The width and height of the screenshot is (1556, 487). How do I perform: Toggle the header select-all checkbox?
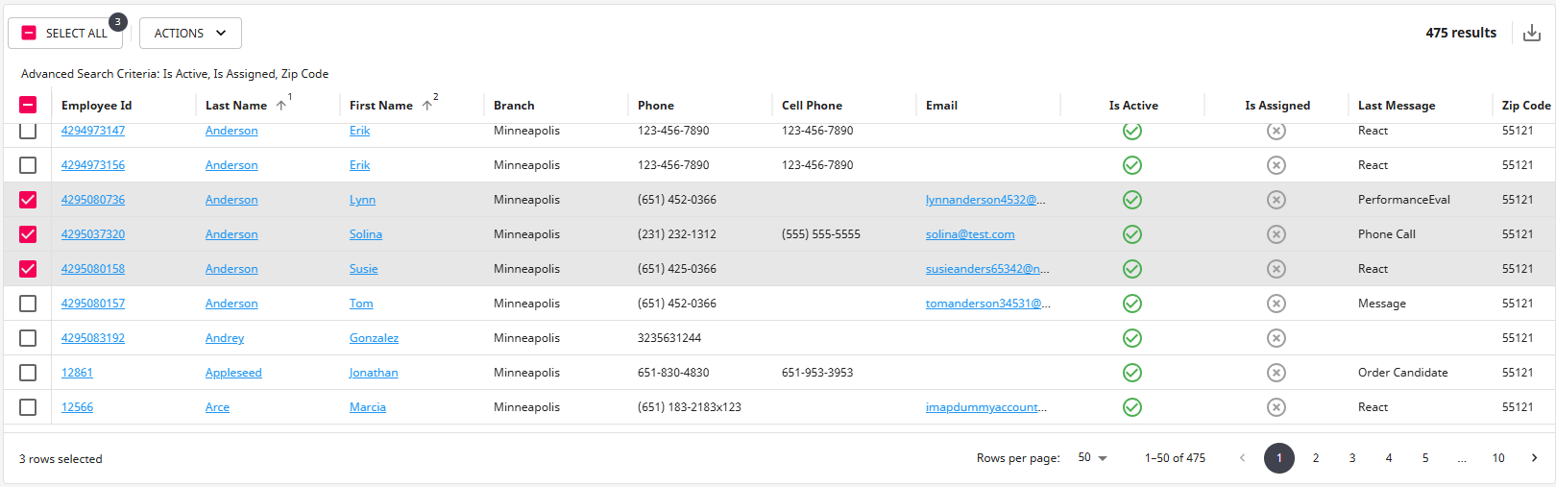point(28,105)
